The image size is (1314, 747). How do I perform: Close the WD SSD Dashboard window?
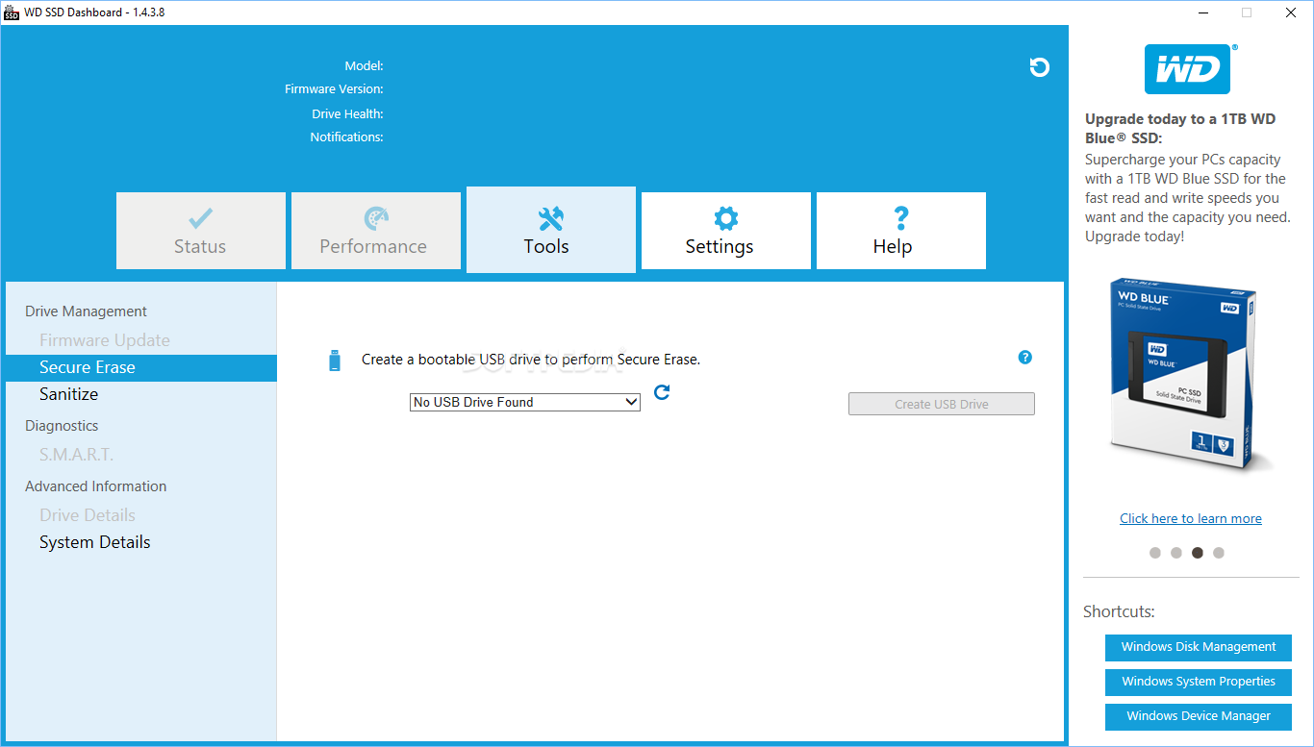(x=1291, y=12)
